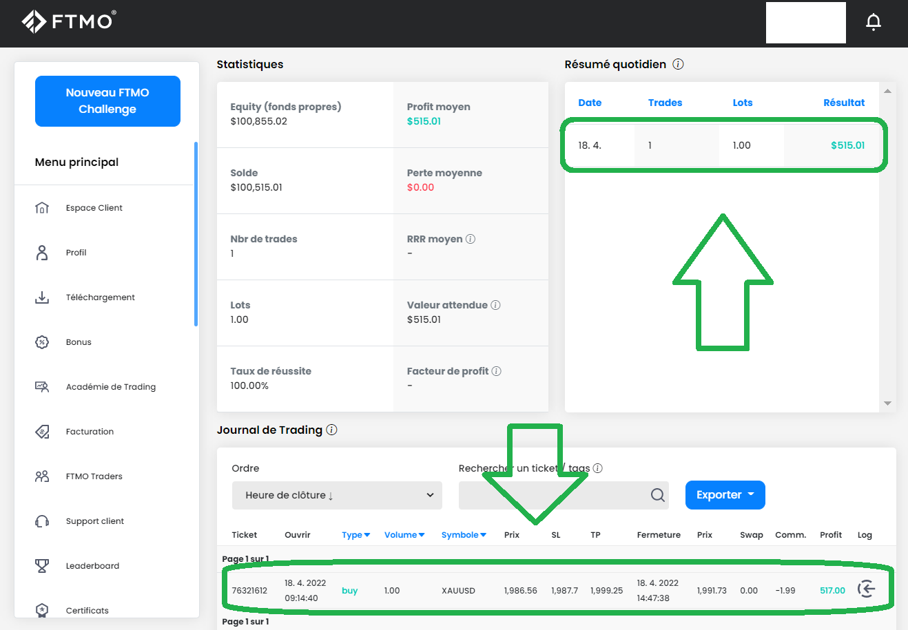Open the Type column filter
Image resolution: width=908 pixels, height=630 pixels.
click(x=355, y=535)
